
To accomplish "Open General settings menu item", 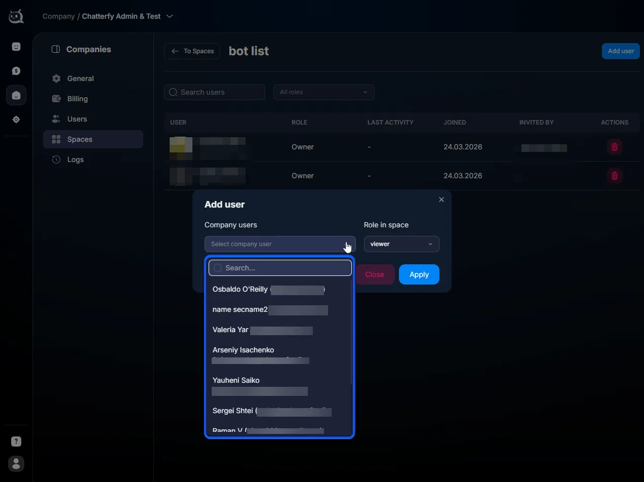I will click(93, 78).
